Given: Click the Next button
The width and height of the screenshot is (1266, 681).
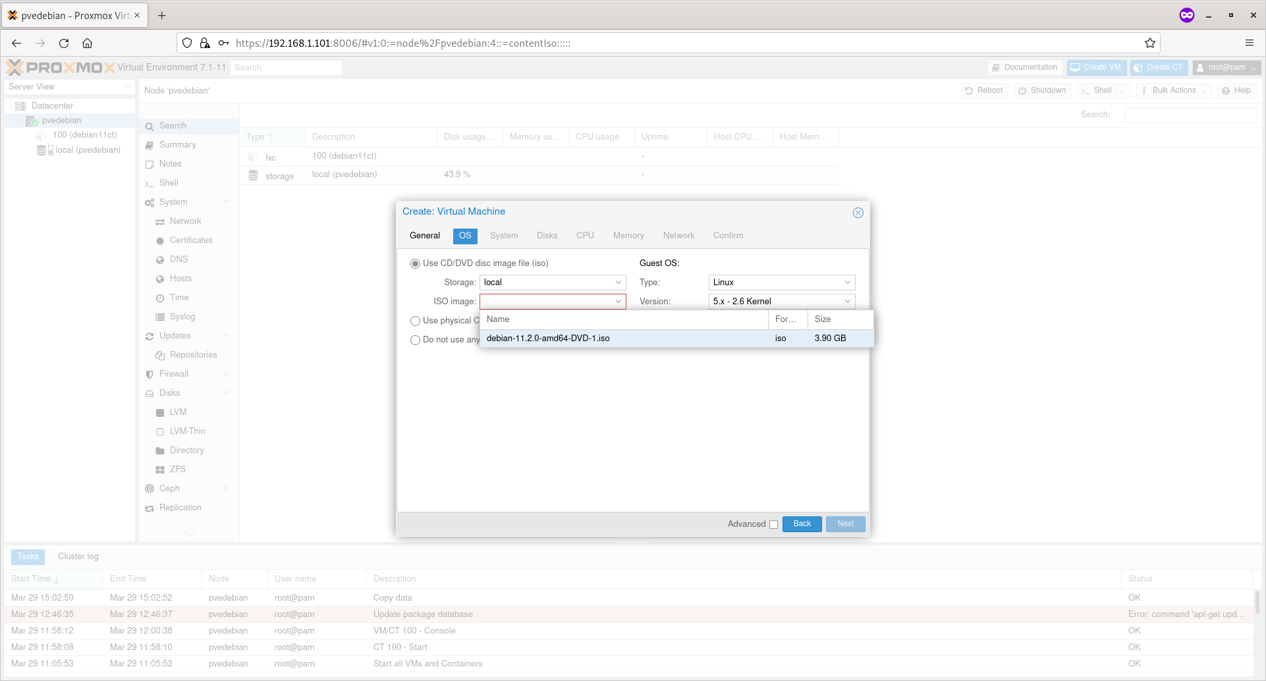Looking at the screenshot, I should [845, 524].
